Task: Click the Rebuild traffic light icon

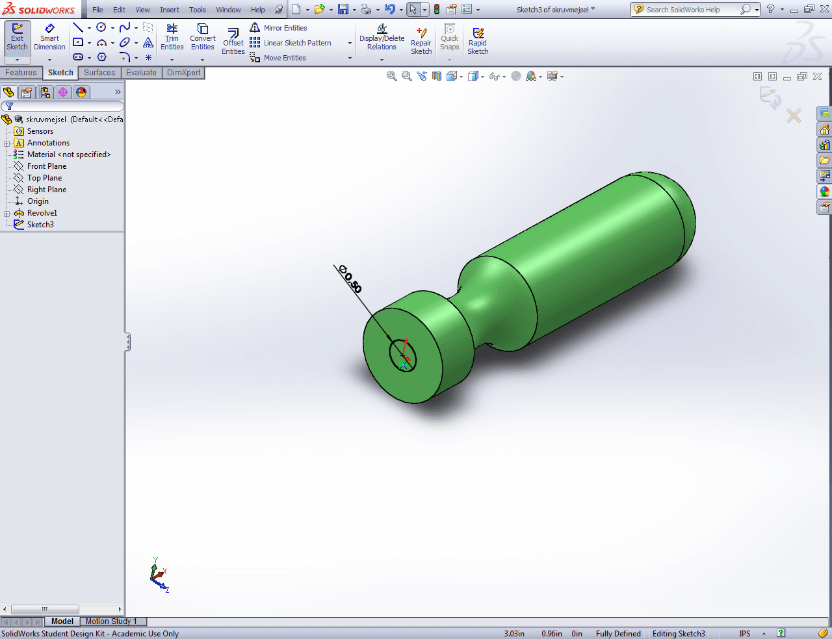Action: coord(437,9)
